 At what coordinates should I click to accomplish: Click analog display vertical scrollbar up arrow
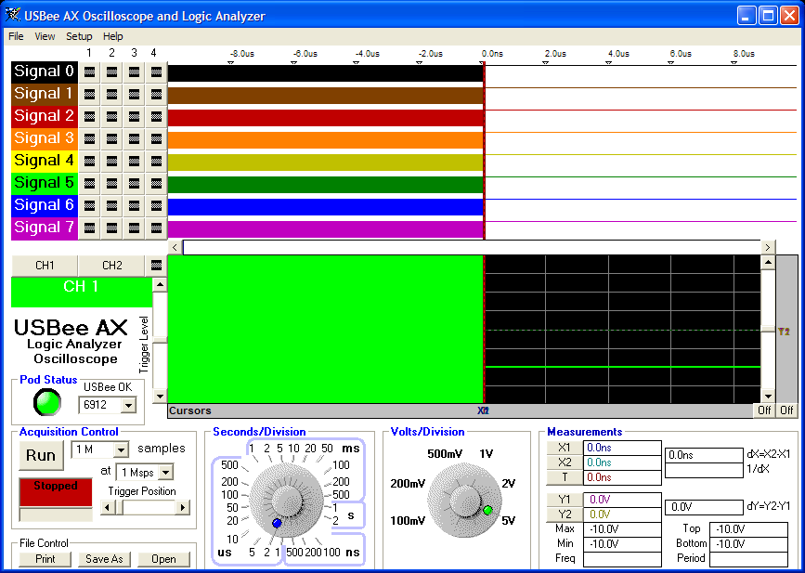768,263
